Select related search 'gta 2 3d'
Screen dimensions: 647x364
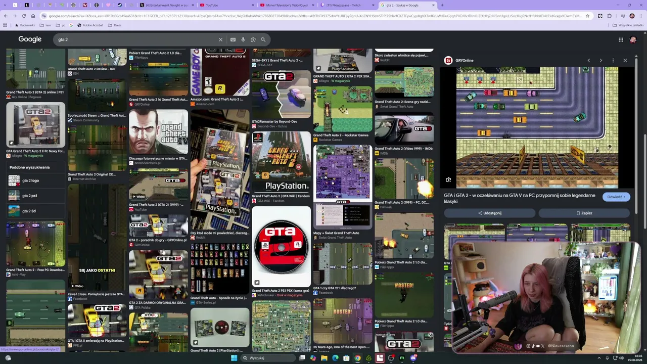coord(35,211)
